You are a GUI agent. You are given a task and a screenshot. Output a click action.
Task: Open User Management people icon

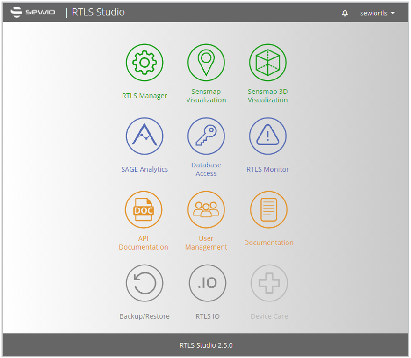point(206,210)
